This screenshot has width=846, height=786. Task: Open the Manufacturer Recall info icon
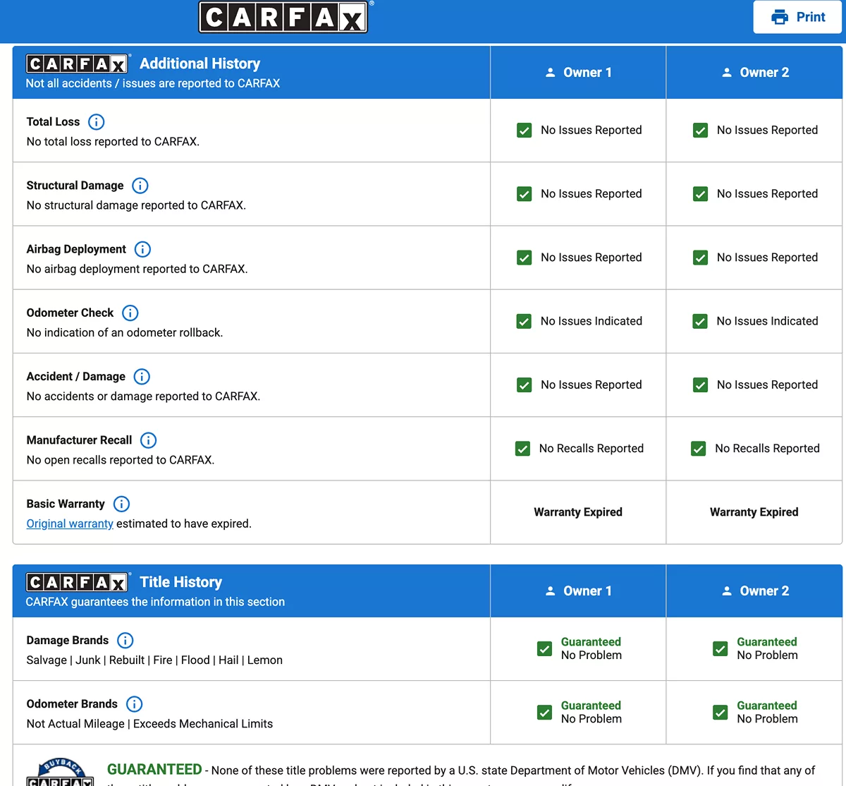[148, 440]
